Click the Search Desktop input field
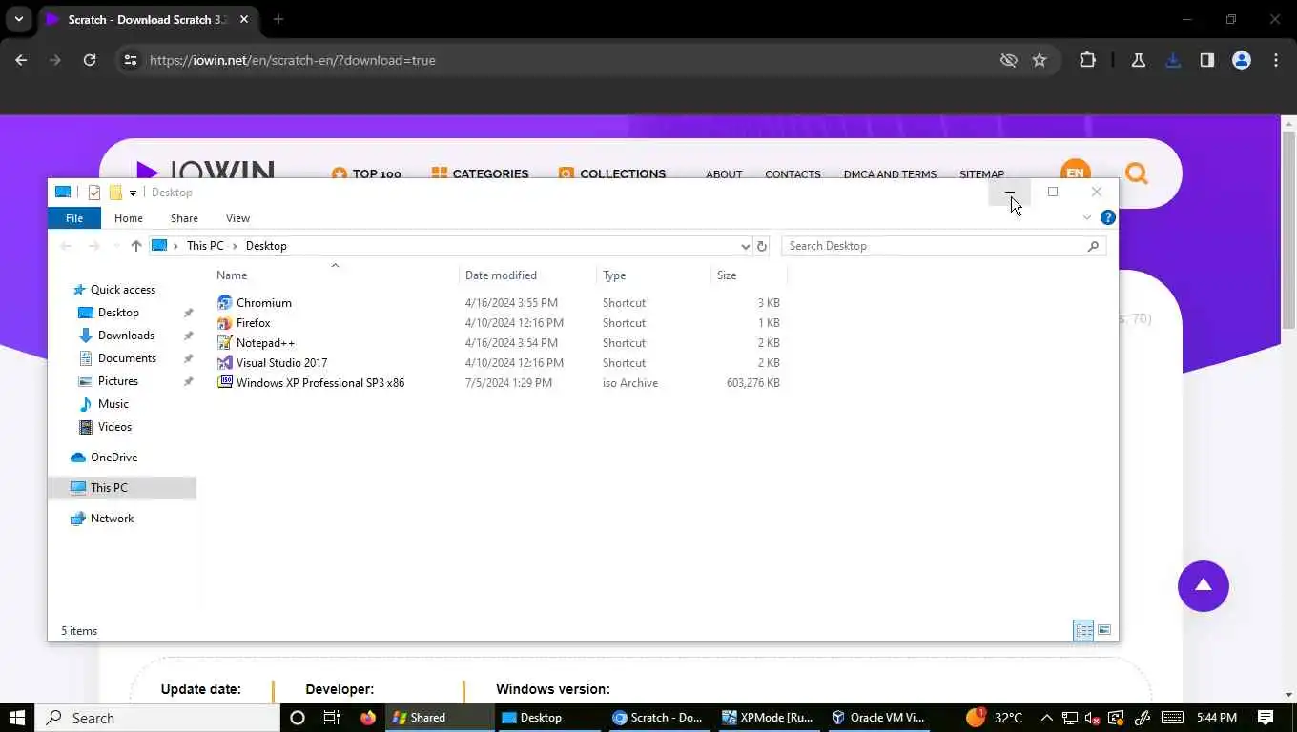 point(935,246)
